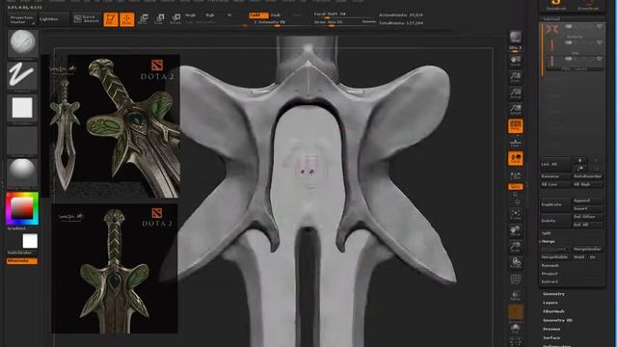Viewport: 617px width, 347px height.
Task: Pick a color in the color picker
Action: 22,208
